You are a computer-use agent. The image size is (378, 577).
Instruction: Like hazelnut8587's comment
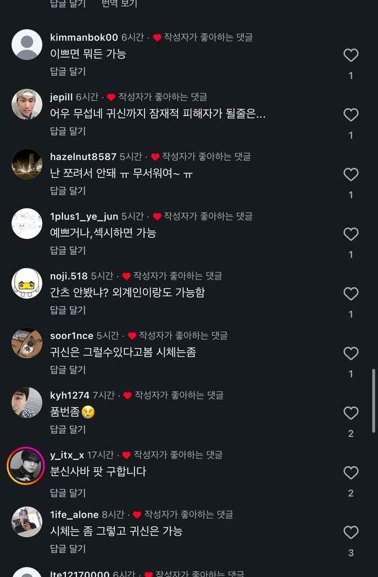351,175
